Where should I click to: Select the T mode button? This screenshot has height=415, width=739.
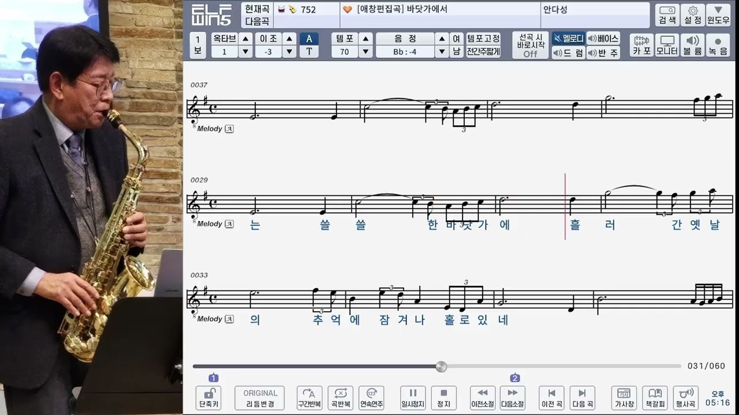309,52
